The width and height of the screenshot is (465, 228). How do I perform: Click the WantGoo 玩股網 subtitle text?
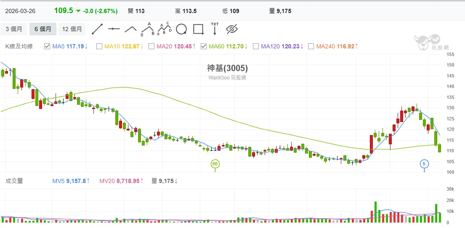pos(227,78)
